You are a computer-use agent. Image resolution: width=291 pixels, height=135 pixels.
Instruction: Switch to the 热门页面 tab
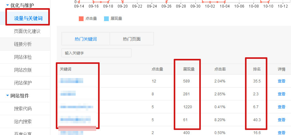click(x=132, y=39)
